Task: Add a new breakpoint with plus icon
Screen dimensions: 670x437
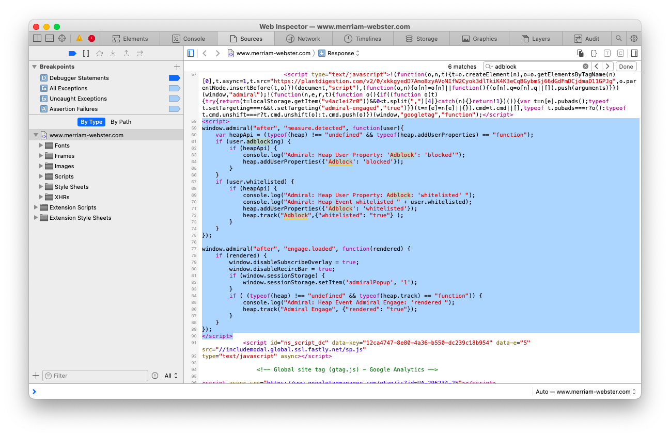Action: [x=177, y=67]
